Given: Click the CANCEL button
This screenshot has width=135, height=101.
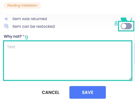Looking at the screenshot, I should pos(51,92).
